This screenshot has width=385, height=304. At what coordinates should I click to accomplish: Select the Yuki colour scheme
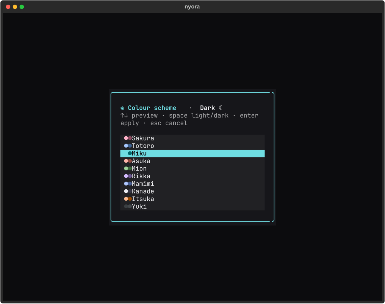[192, 206]
